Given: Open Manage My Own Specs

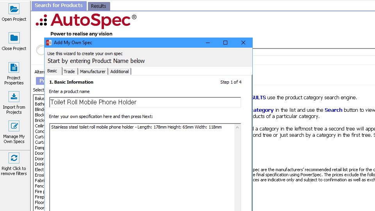Looking at the screenshot, I should (14, 132).
